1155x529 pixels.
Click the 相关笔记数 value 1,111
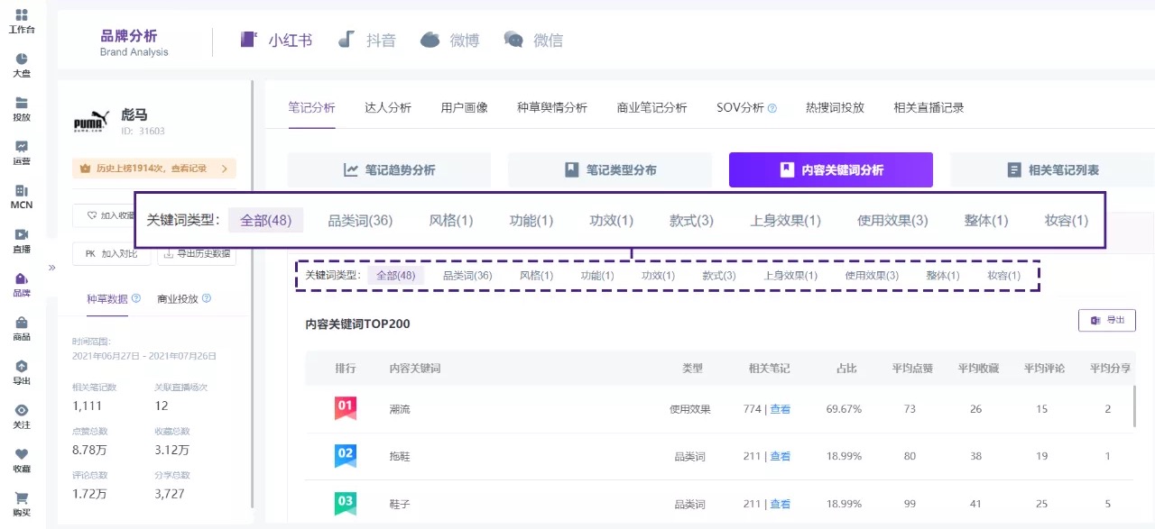[x=88, y=406]
